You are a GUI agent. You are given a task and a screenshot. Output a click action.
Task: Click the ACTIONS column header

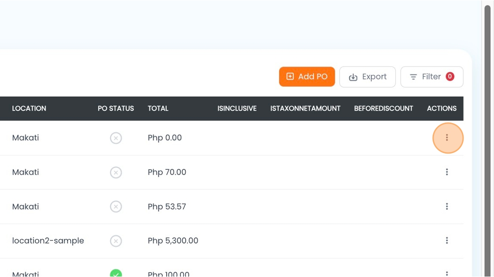tap(442, 109)
